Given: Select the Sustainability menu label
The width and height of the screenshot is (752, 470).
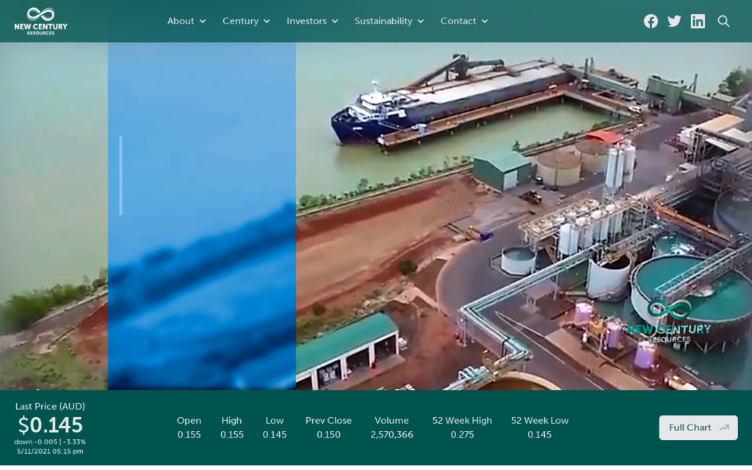Looking at the screenshot, I should (x=383, y=21).
